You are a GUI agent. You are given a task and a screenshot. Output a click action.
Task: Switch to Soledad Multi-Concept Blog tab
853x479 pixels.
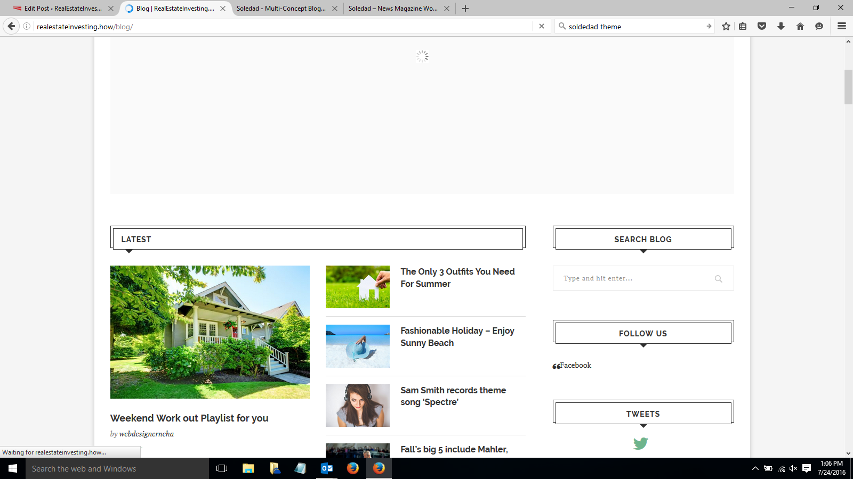point(287,9)
